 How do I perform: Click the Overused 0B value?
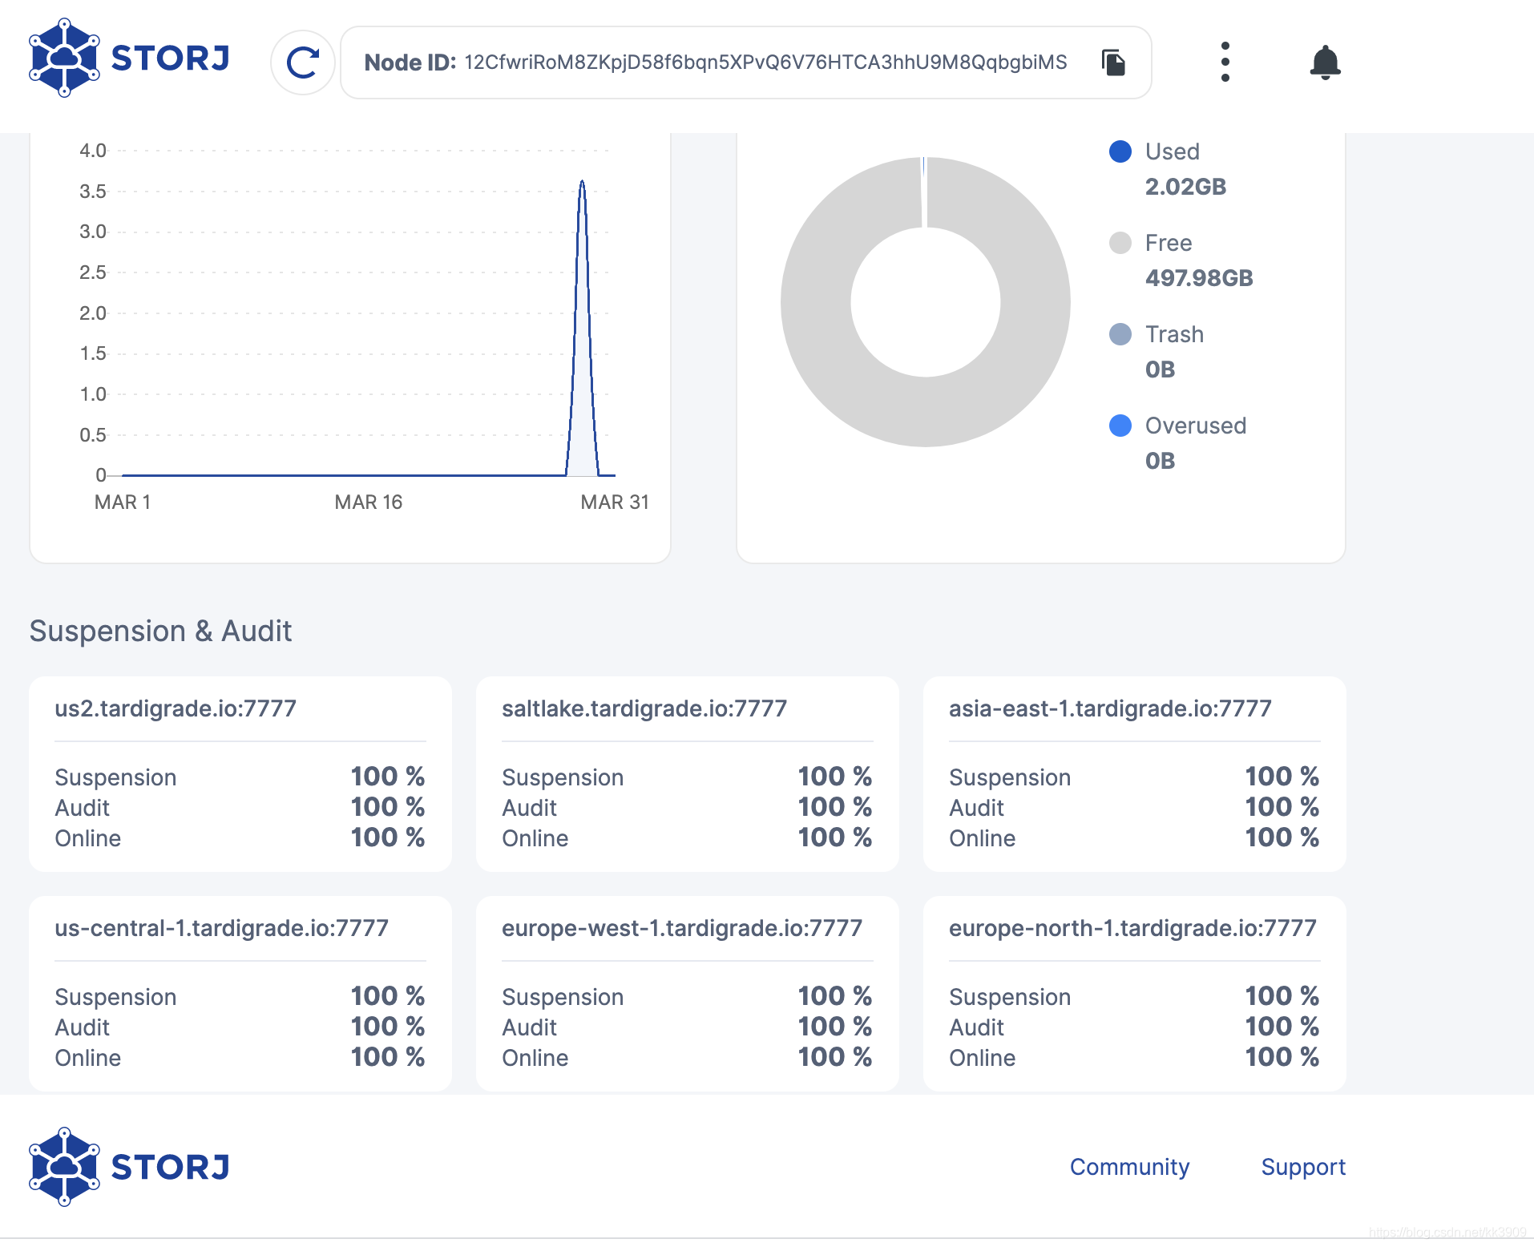click(1160, 461)
